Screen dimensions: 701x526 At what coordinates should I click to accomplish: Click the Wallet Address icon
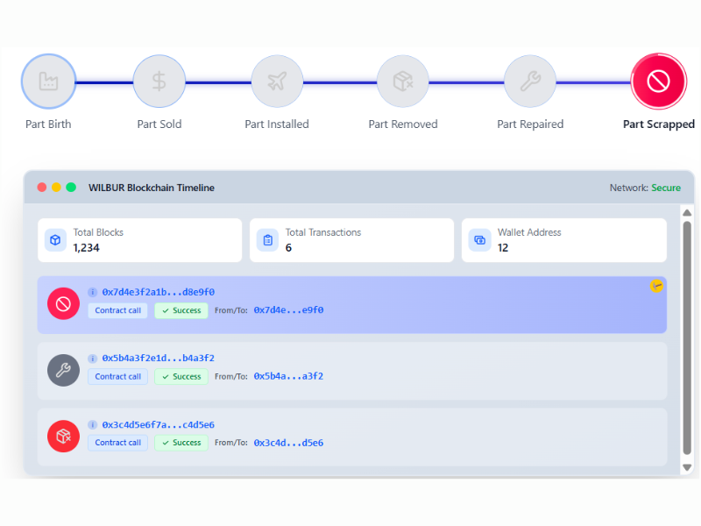coord(479,240)
